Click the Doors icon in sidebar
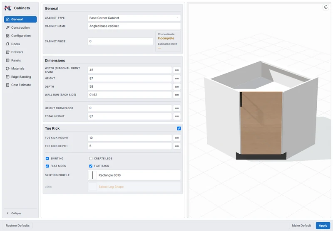The width and height of the screenshot is (333, 231). tap(7, 44)
